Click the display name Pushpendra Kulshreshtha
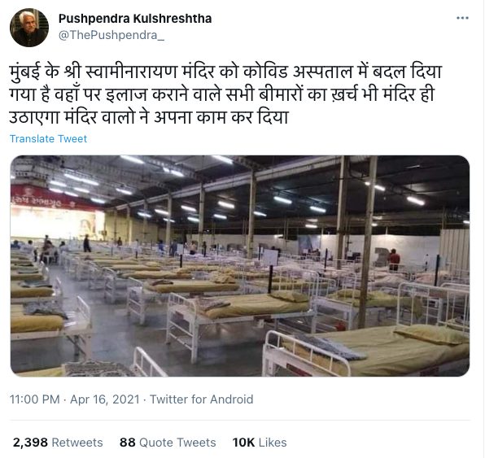Screen dimensions: 485x458 tap(135, 19)
